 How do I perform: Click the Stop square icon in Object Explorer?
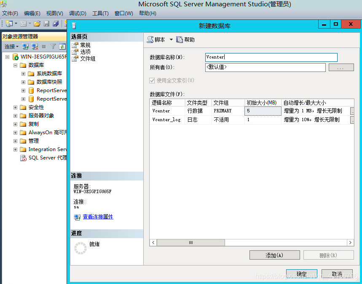click(x=44, y=47)
